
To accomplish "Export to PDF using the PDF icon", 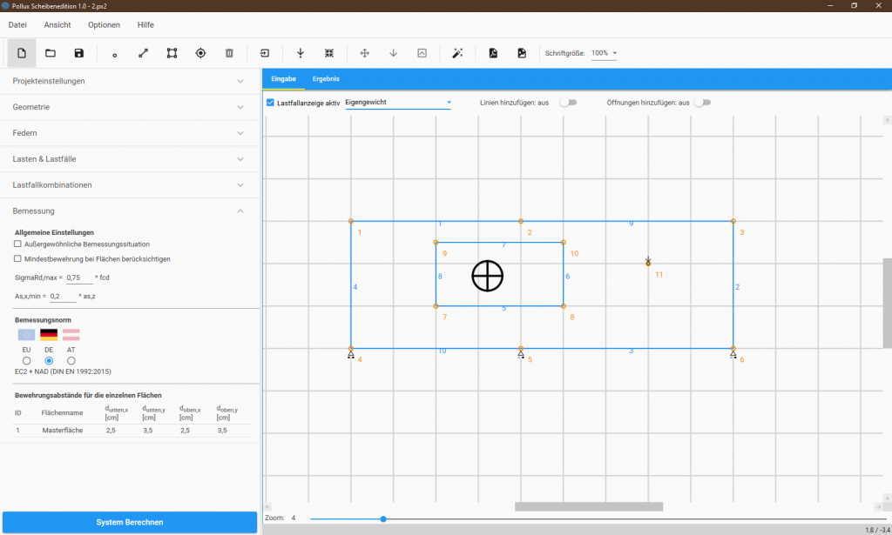I will click(493, 53).
